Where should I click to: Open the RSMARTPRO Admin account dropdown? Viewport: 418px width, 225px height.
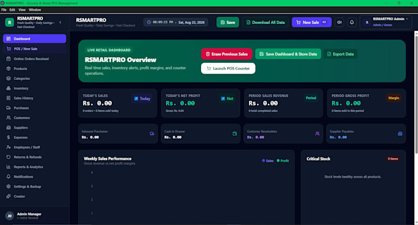tap(386, 22)
